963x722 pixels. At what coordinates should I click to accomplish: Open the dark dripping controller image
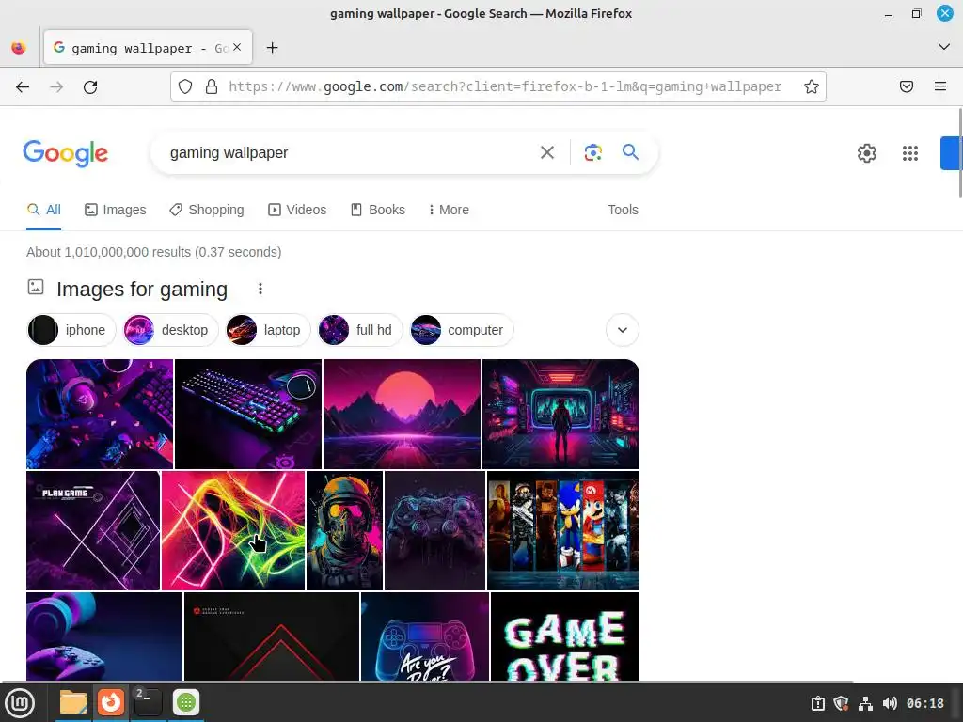pyautogui.click(x=434, y=530)
